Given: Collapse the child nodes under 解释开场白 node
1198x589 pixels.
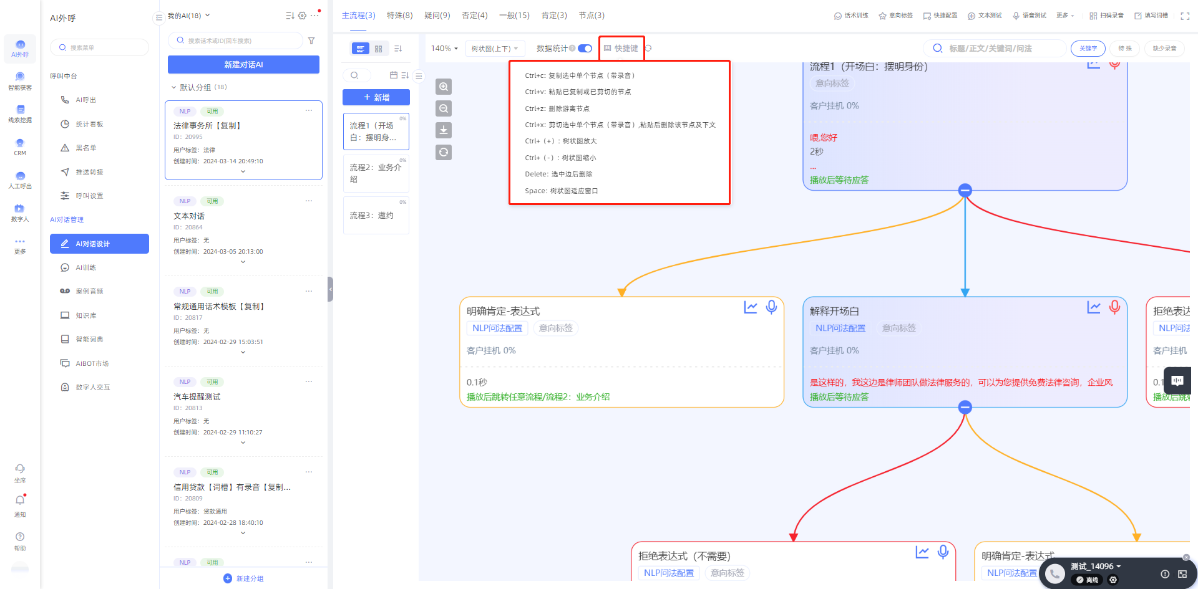Looking at the screenshot, I should [965, 408].
